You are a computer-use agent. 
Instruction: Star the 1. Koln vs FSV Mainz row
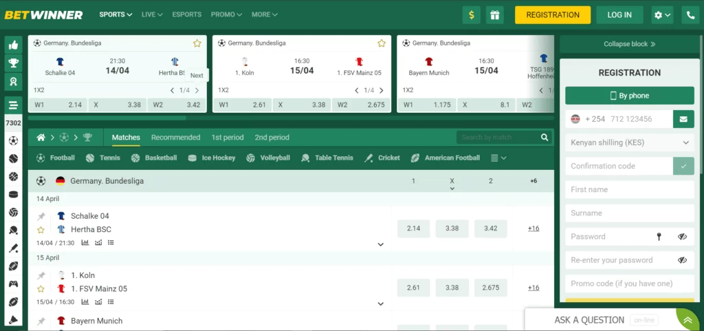(41, 289)
